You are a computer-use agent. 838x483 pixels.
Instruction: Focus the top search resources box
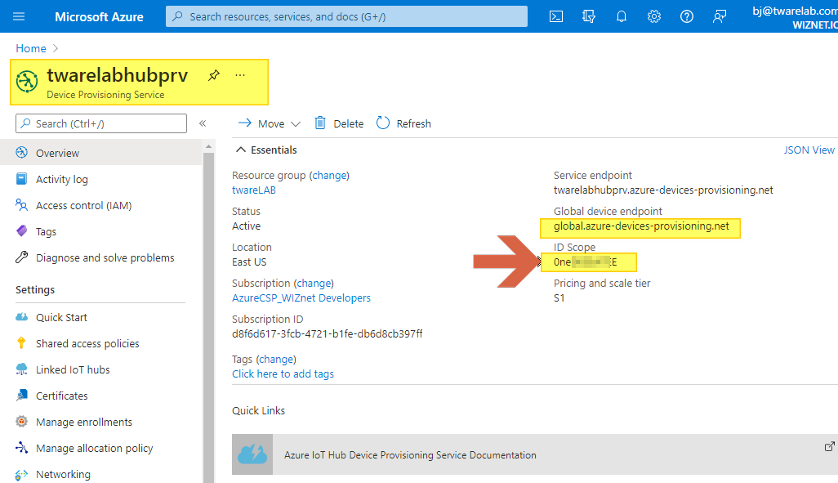click(x=346, y=16)
